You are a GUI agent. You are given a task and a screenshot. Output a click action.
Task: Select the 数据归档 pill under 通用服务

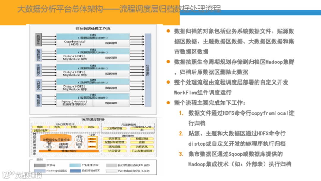tap(142, 138)
